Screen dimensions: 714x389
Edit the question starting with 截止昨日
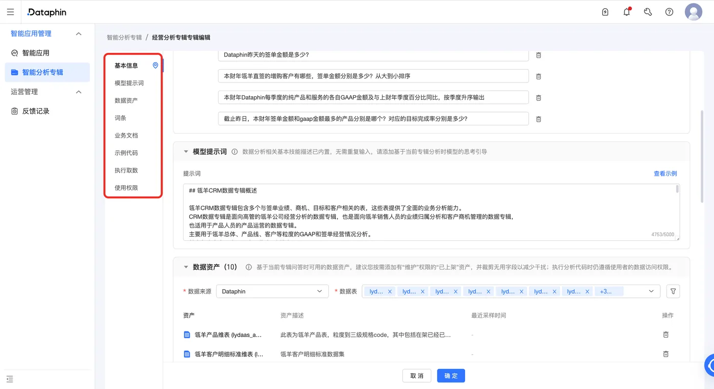(x=373, y=119)
